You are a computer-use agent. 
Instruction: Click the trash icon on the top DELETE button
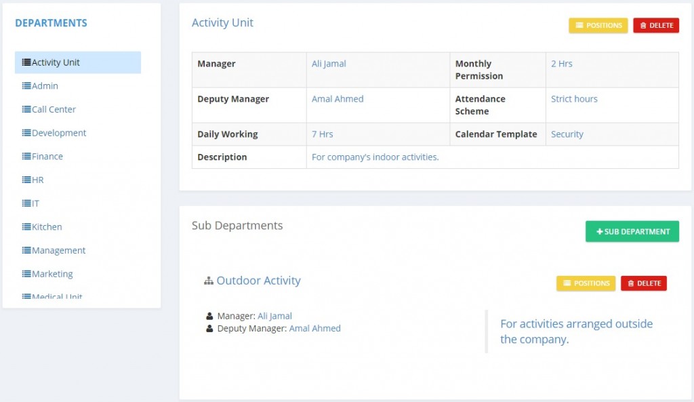(642, 25)
